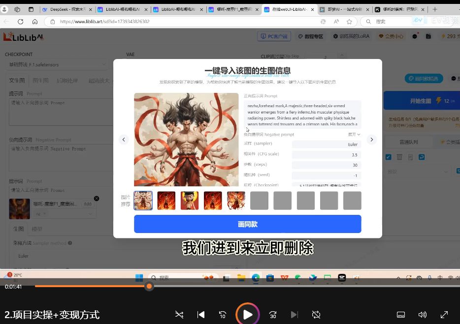This screenshot has height=324, width=460.
Task: Click the read aloud icon in address bar
Action: pyautogui.click(x=336, y=21)
